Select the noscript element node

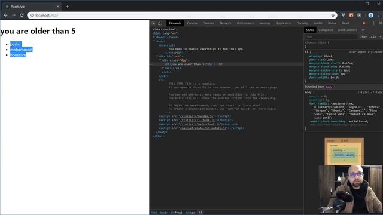coord(167,45)
